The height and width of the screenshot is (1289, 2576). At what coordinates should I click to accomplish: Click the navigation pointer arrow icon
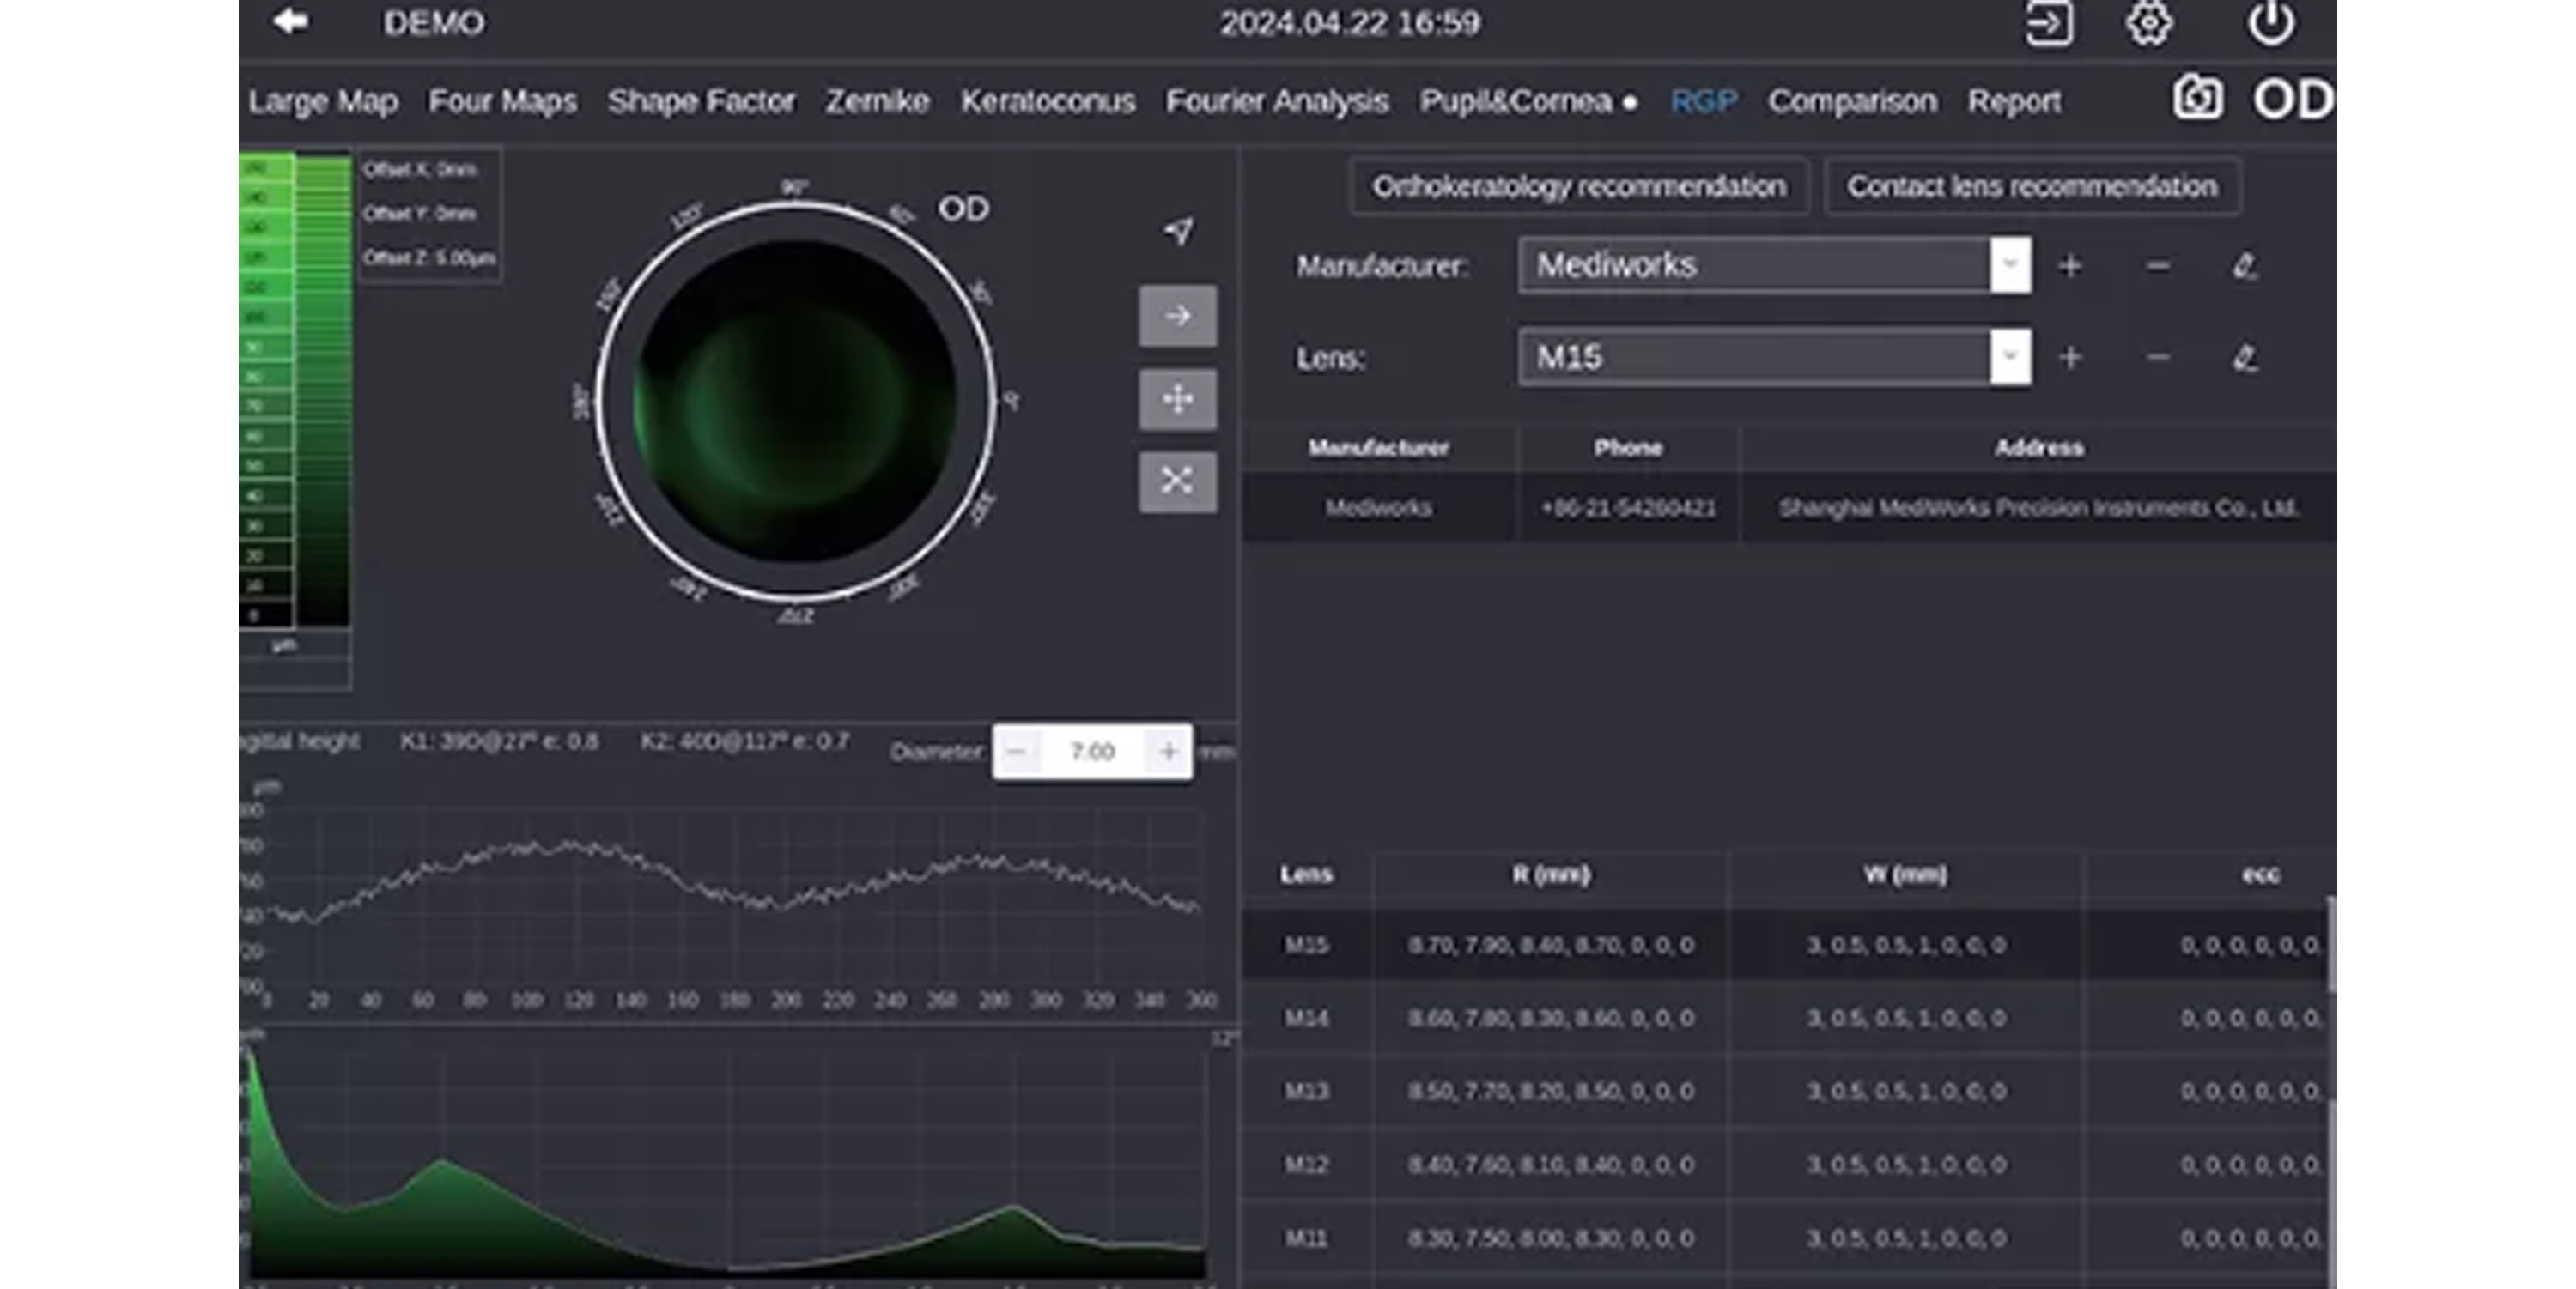point(1178,231)
